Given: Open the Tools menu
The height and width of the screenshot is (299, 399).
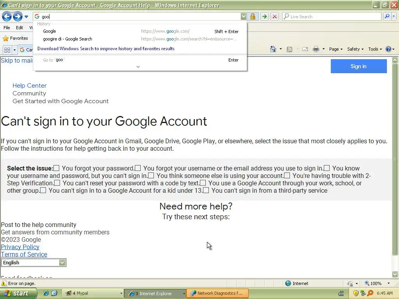Looking at the screenshot, I should pos(375,49).
